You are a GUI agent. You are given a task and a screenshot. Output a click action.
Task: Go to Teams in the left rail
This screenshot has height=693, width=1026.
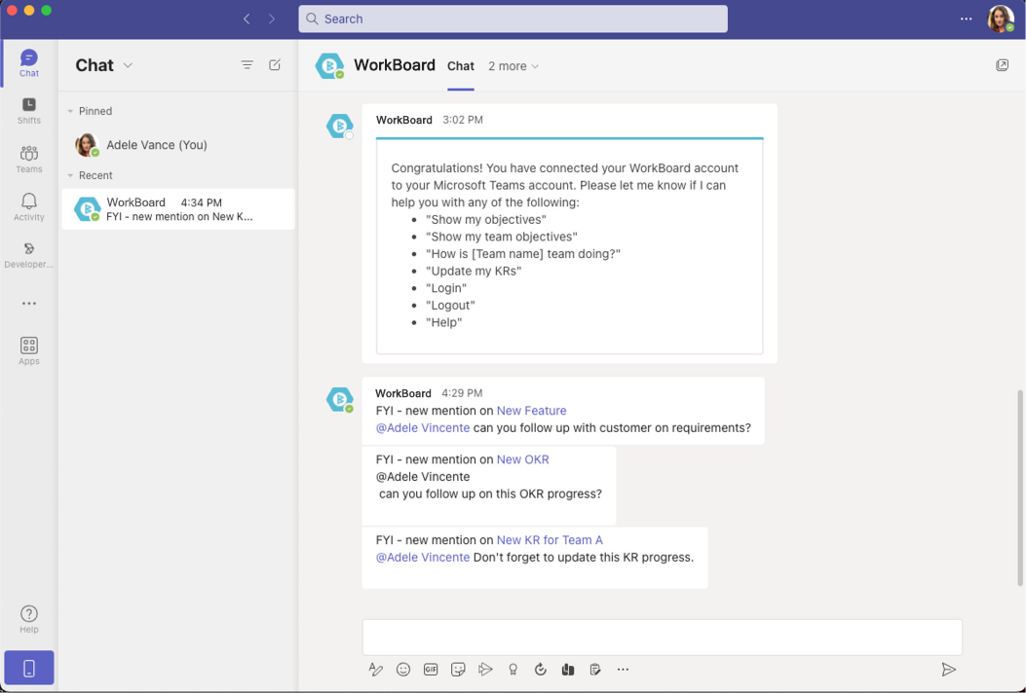(29, 159)
